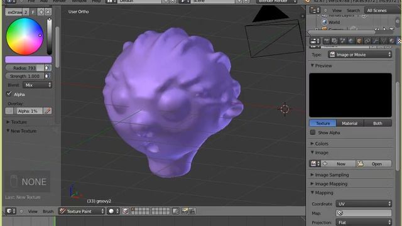Viewport: 402px width, 226px height.
Task: Click the lock camera to layers icon
Action: (176, 211)
